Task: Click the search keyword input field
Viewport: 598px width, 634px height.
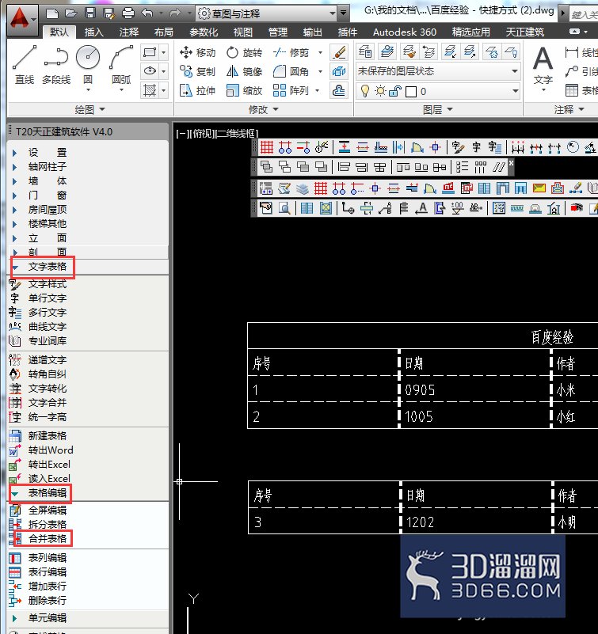Action: 584,14
